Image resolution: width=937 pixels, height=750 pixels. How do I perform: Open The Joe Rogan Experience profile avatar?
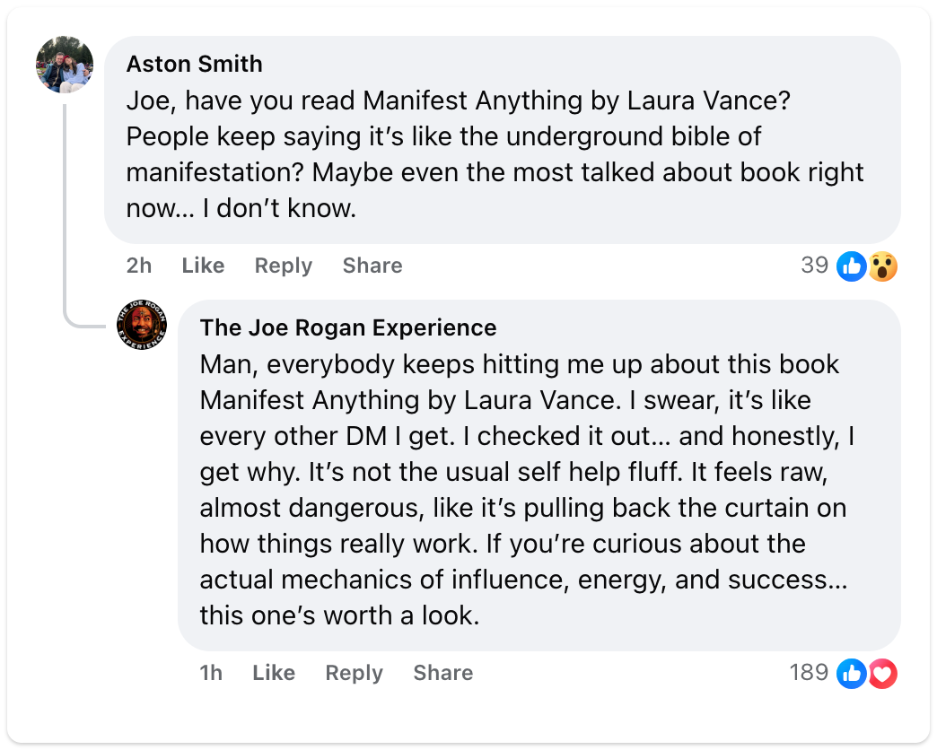click(x=141, y=326)
